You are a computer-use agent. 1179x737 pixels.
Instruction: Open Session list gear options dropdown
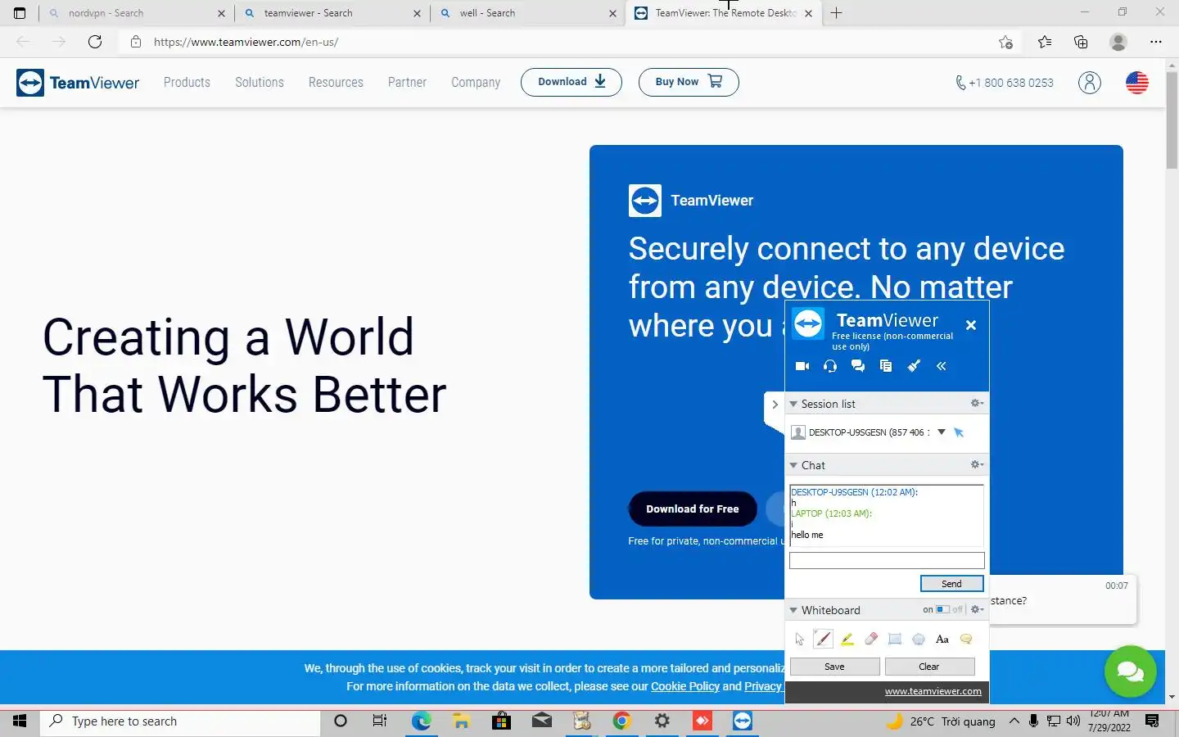(977, 403)
